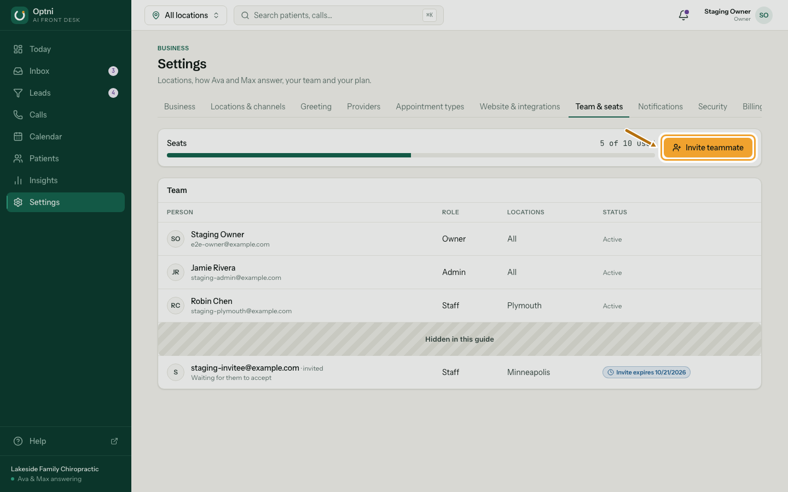This screenshot has width=788, height=492.
Task: Click Lakeside Family Chiropractic in sidebar footer
Action: [55, 469]
